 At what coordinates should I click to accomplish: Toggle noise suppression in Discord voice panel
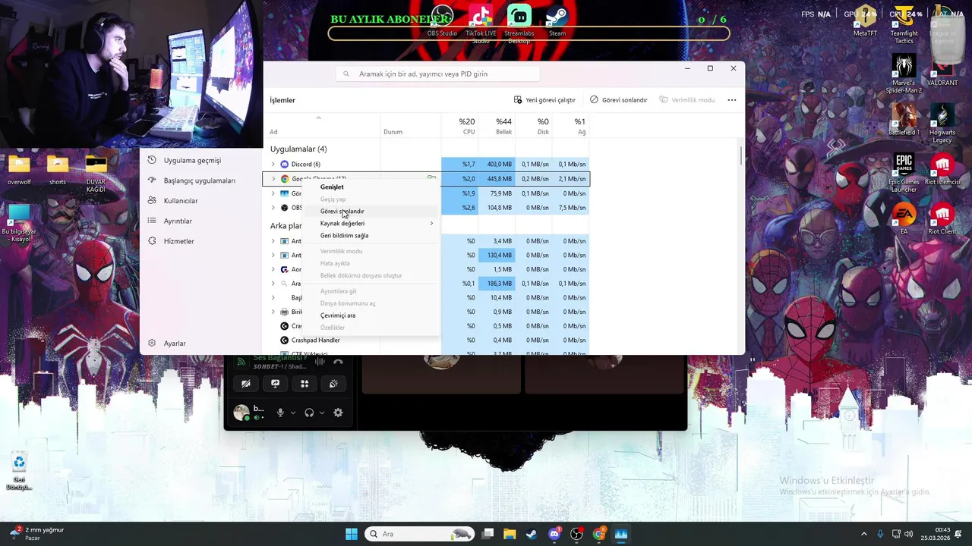320,362
